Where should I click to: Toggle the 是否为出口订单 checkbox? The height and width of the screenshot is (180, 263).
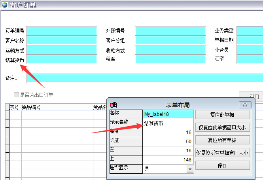pos(16,95)
